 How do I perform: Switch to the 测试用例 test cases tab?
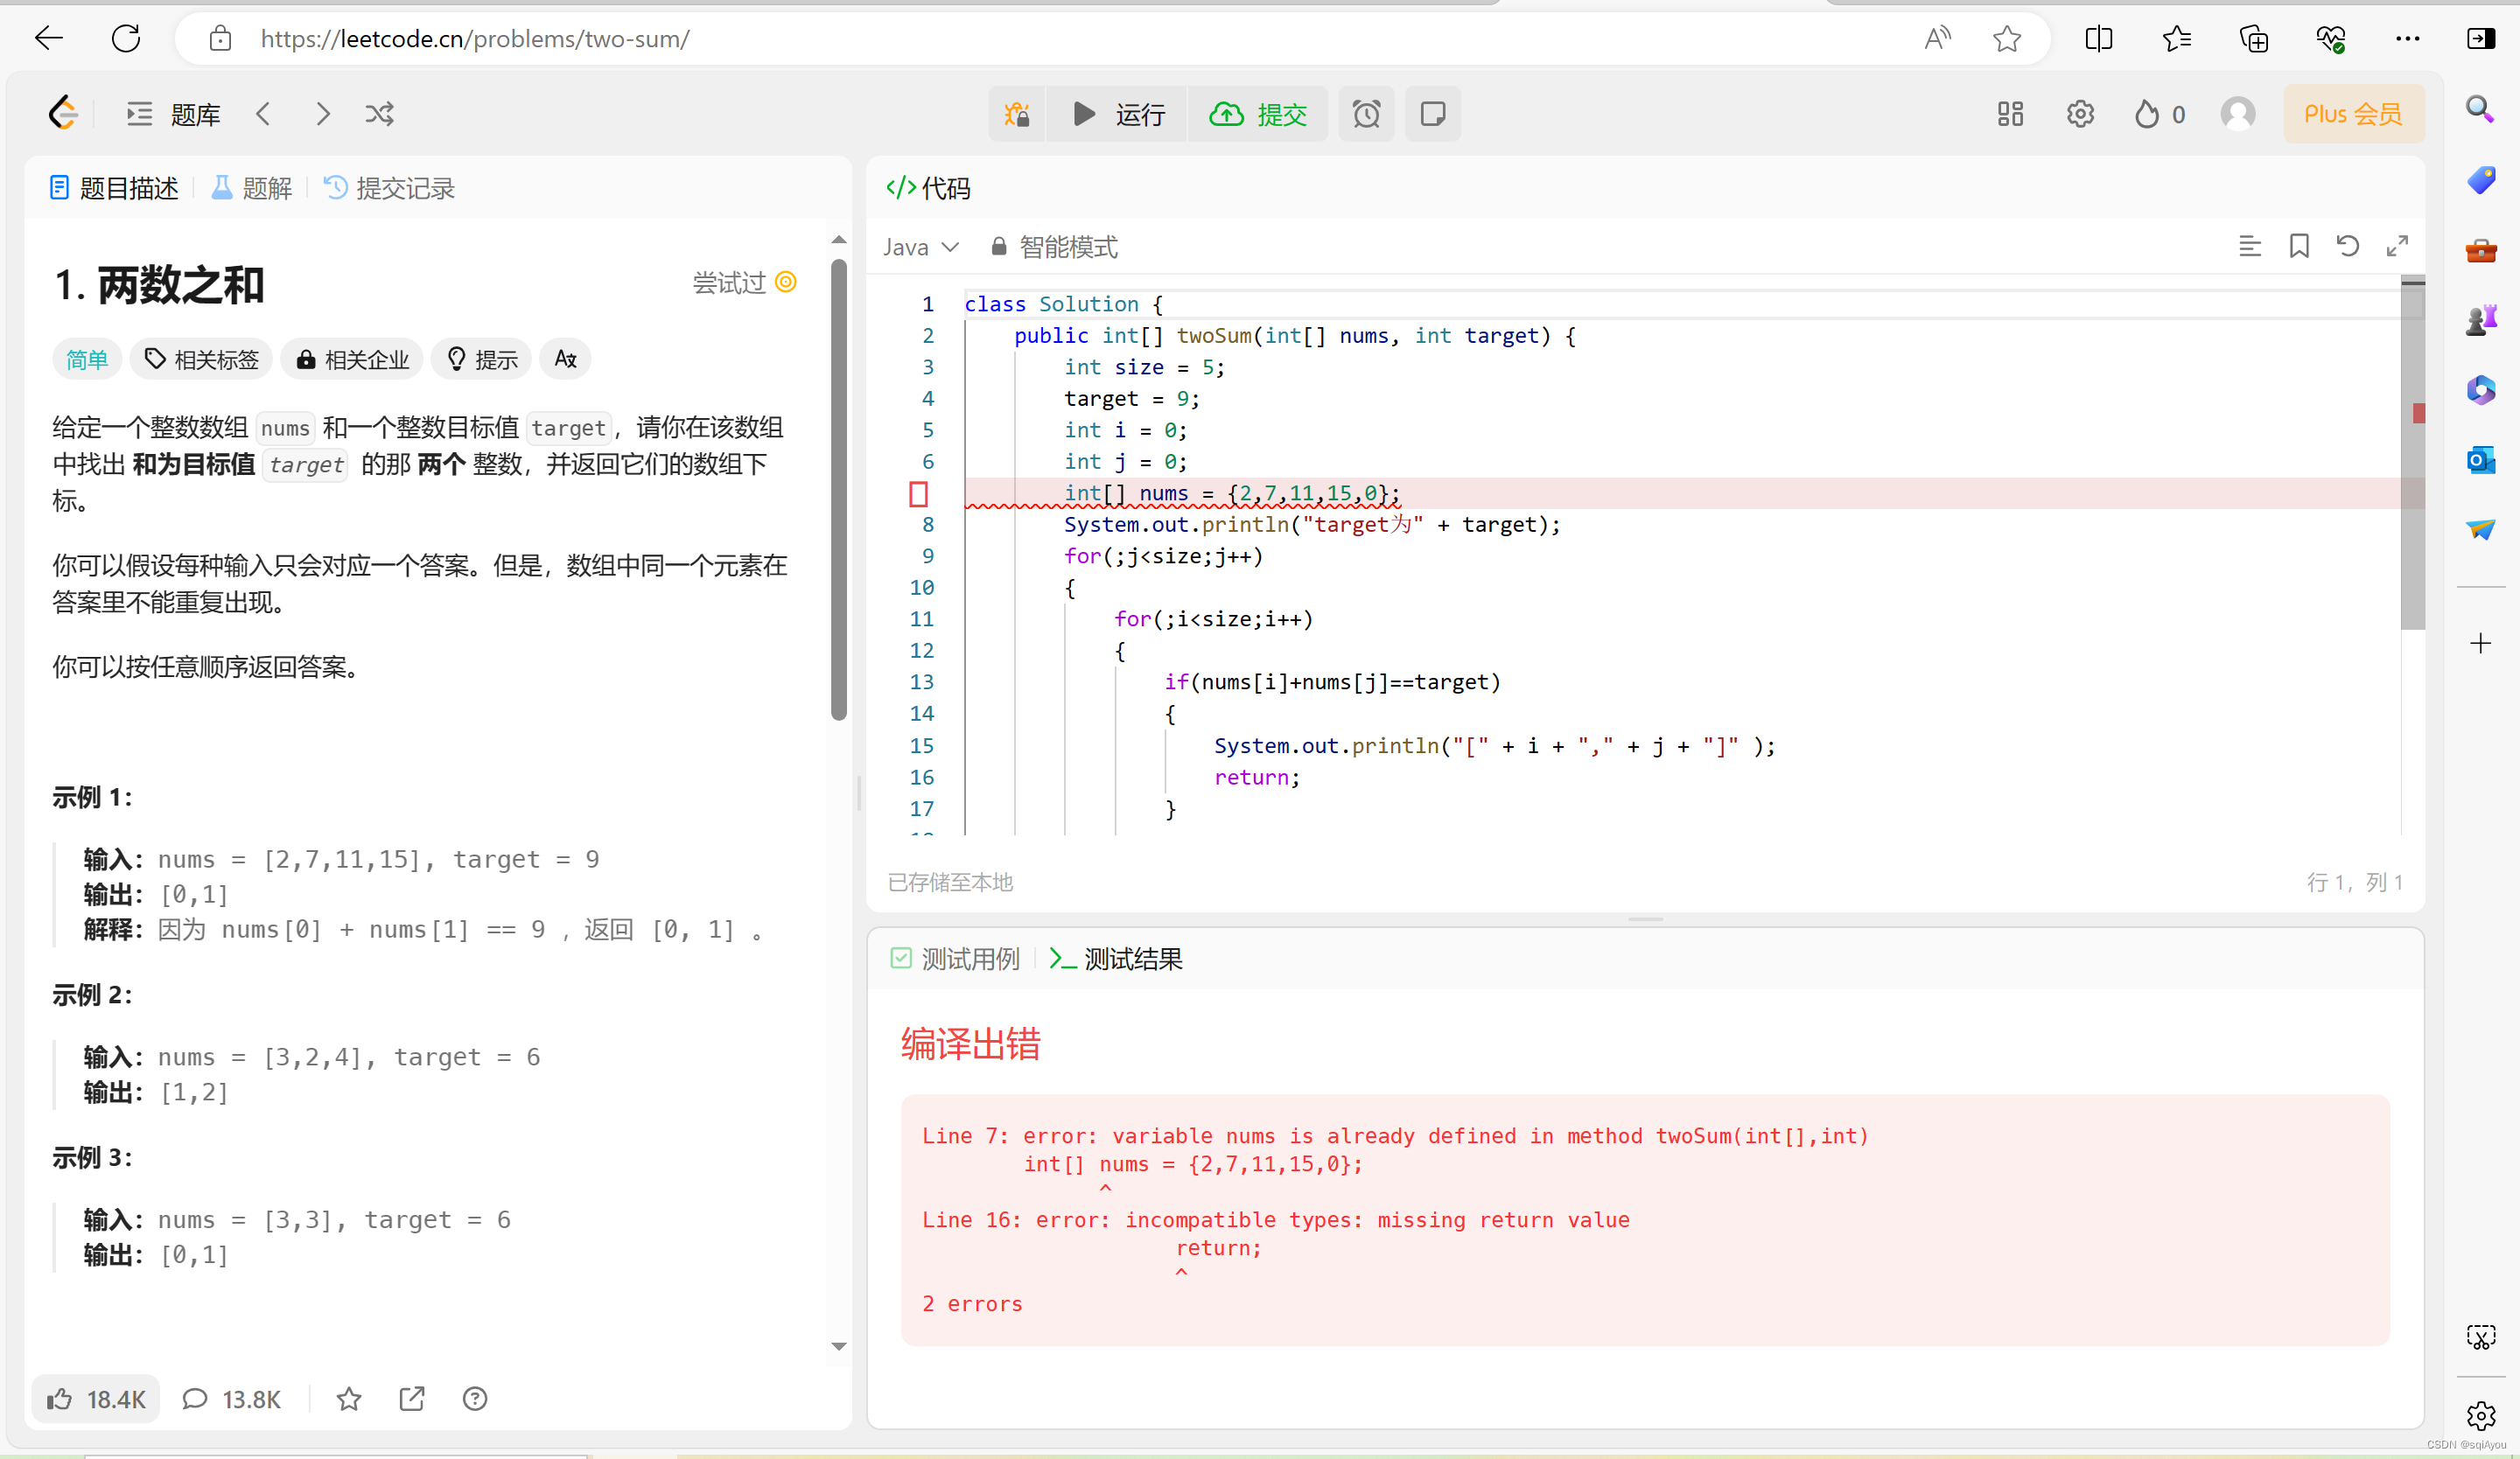[x=955, y=960]
